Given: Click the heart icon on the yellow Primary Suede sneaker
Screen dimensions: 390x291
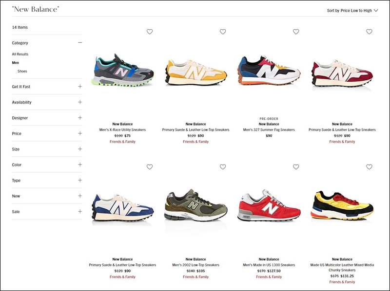Looking at the screenshot, I should coord(223,32).
